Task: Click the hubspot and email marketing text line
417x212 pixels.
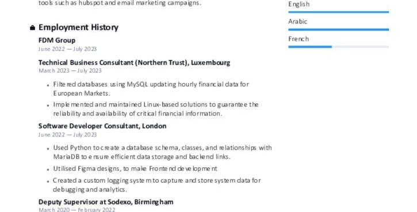Action: 120,3
